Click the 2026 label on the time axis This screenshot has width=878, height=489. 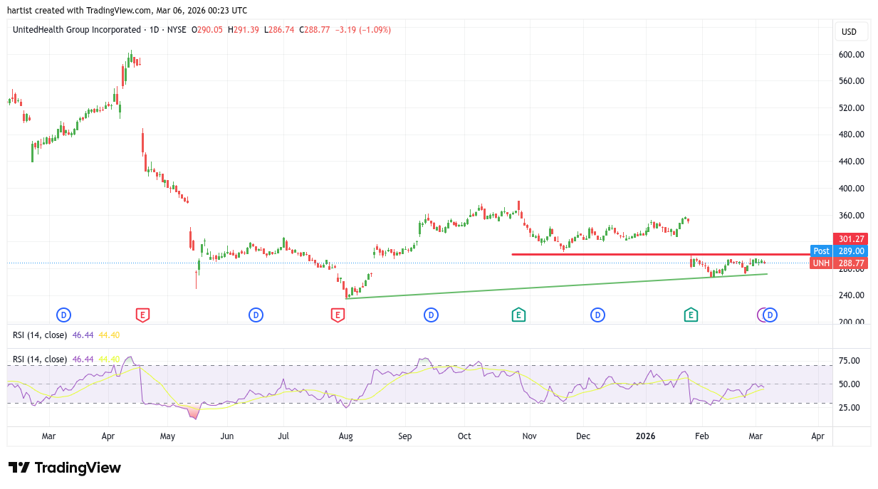645,436
